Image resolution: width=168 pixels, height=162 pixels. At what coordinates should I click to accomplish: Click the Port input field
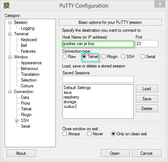pos(147,44)
